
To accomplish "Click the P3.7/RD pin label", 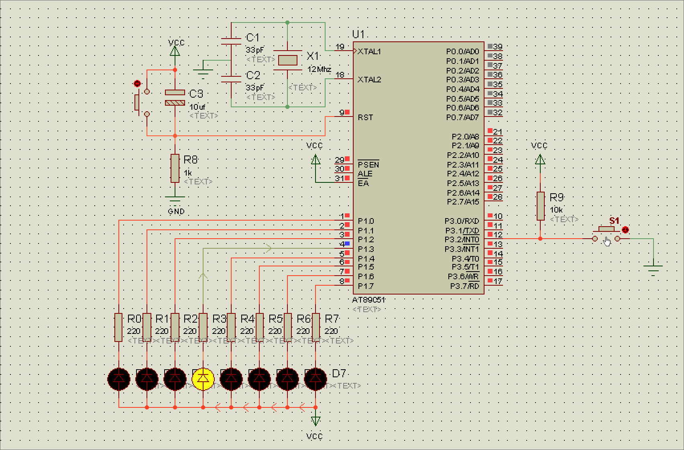I will (464, 286).
